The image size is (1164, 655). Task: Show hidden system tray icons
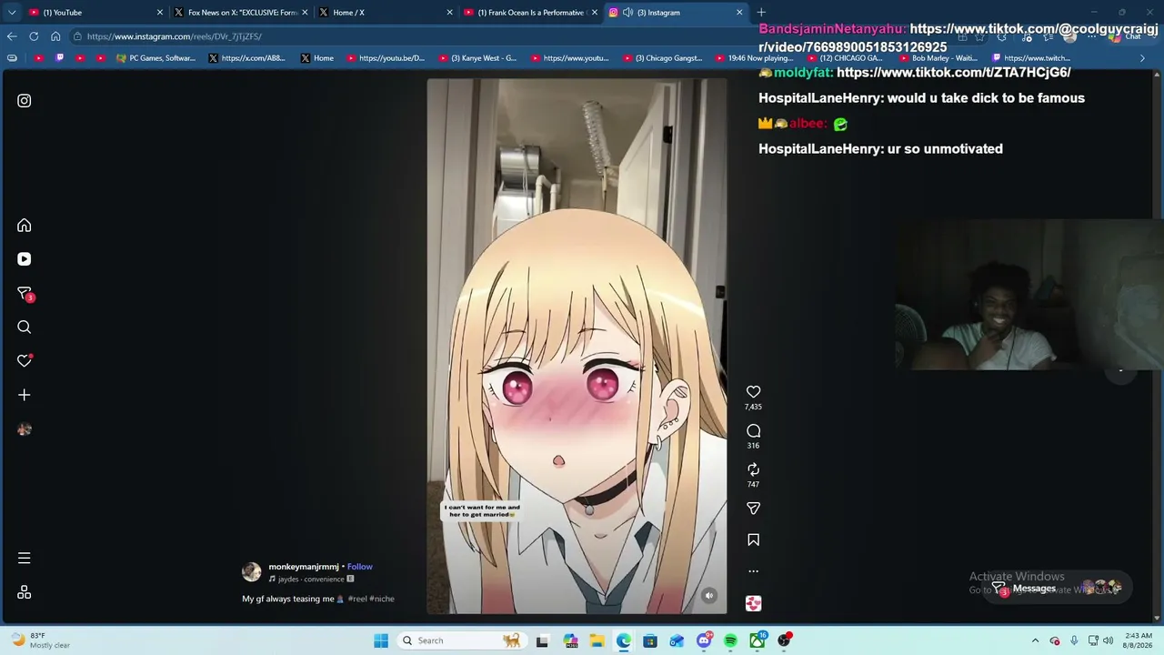coord(1035,640)
